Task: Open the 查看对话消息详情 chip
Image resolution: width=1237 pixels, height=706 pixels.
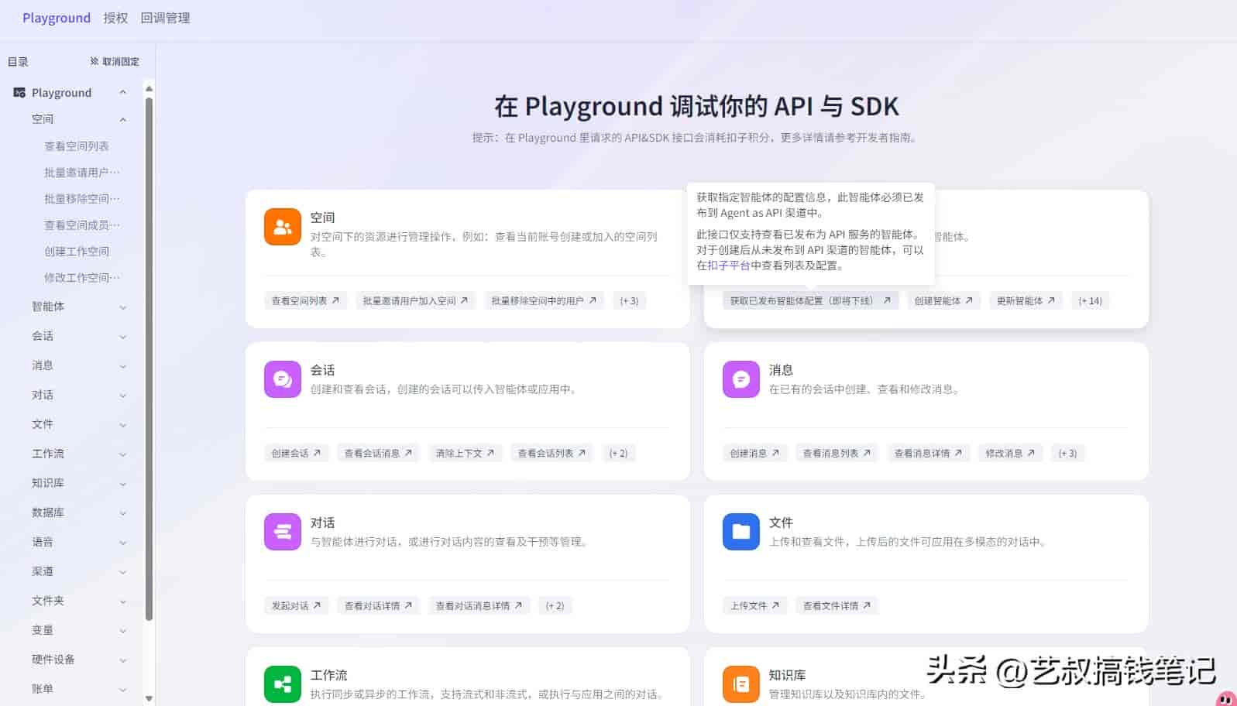Action: [x=479, y=605]
